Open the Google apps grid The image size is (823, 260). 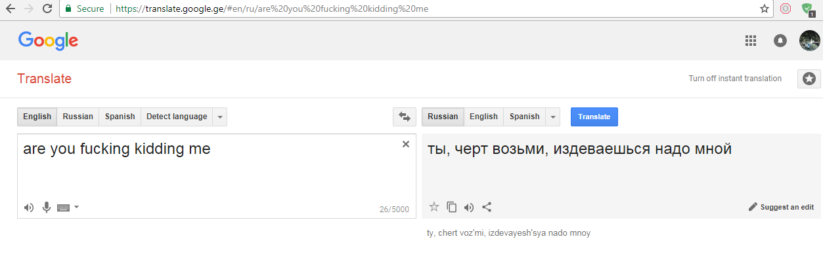tap(751, 41)
